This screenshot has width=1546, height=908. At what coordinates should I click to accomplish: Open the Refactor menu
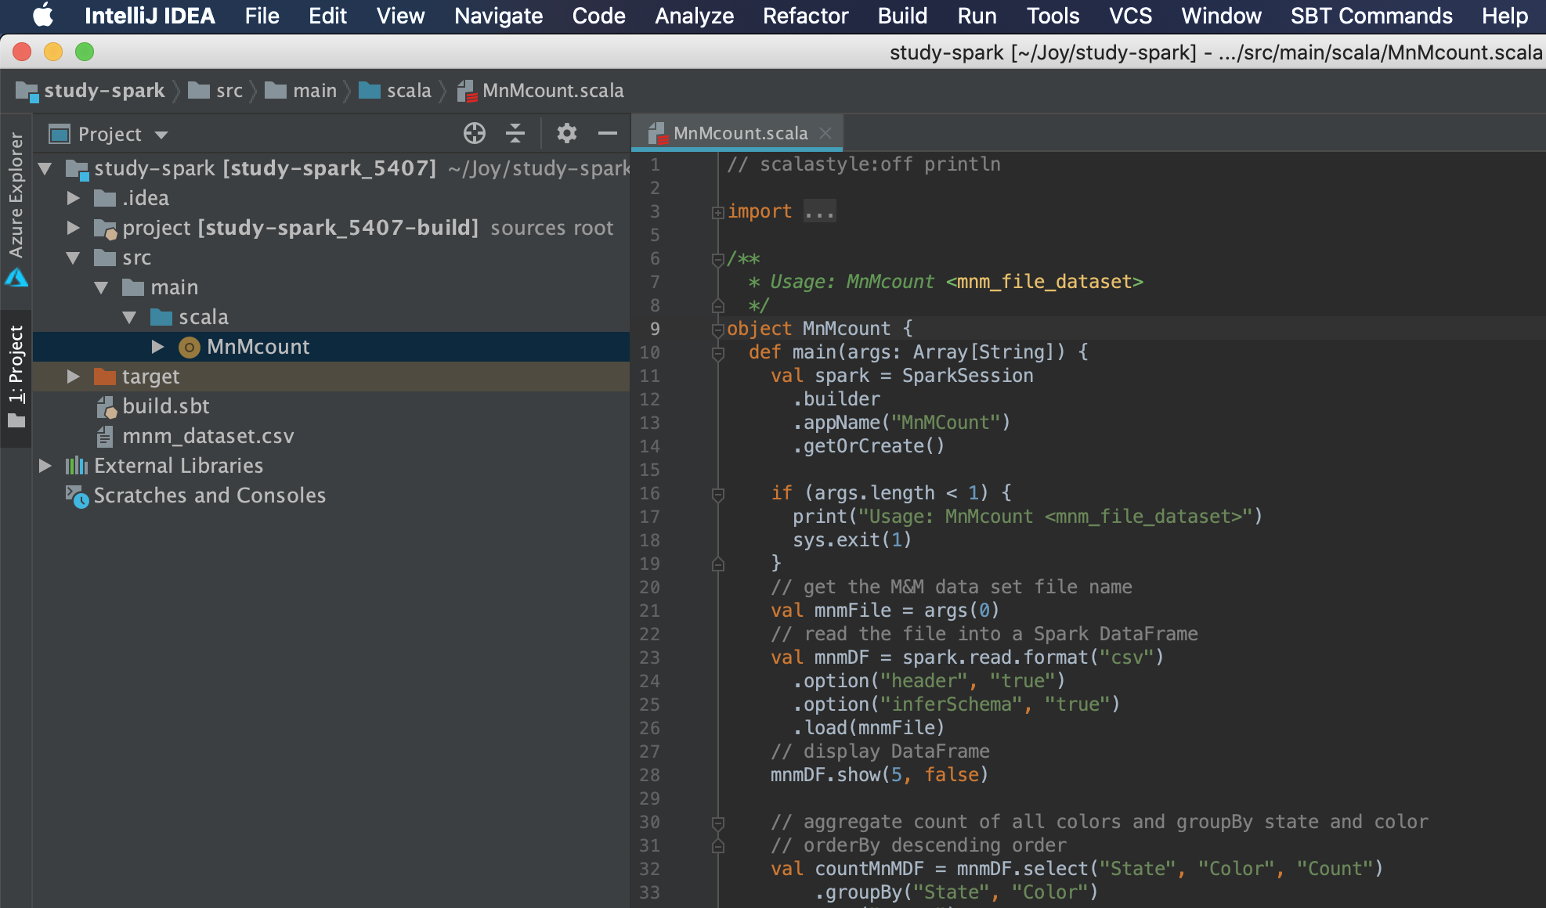coord(805,16)
